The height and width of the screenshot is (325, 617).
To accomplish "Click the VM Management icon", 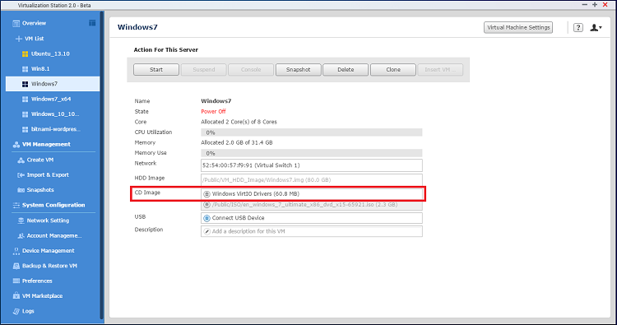I will (x=16, y=145).
